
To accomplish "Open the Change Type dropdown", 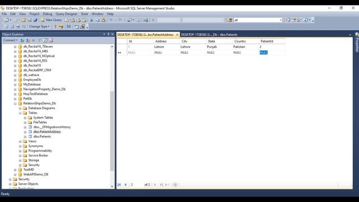I will pos(39,26).
